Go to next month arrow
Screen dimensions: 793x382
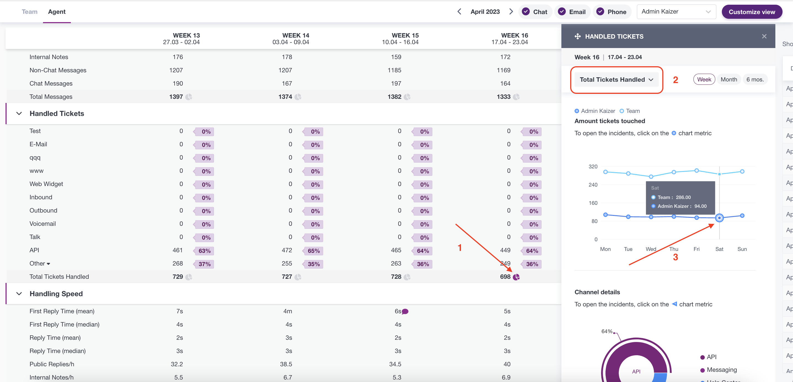[511, 12]
